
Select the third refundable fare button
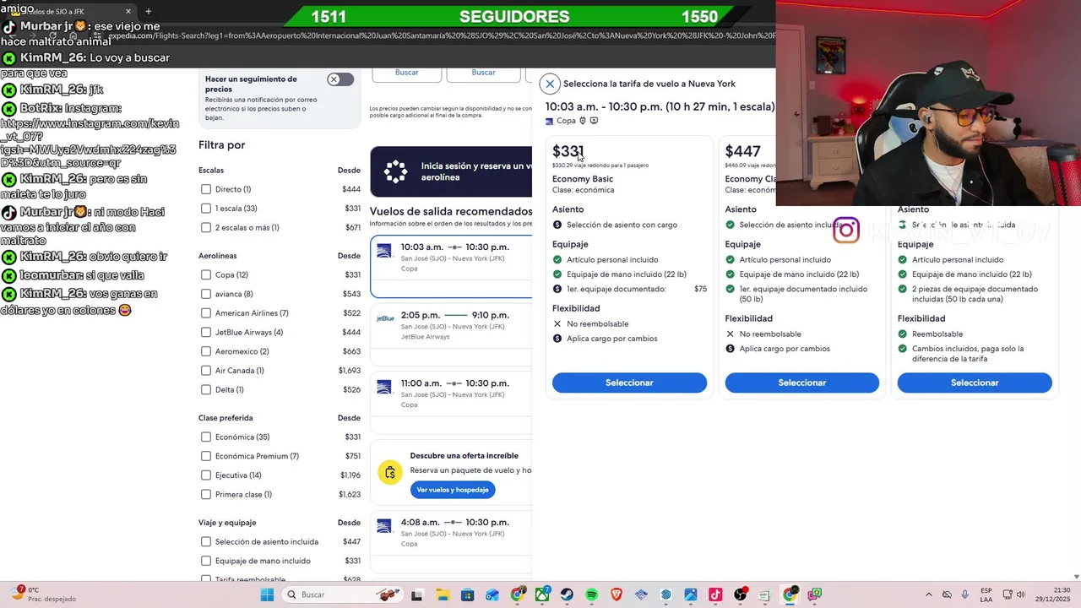(975, 383)
